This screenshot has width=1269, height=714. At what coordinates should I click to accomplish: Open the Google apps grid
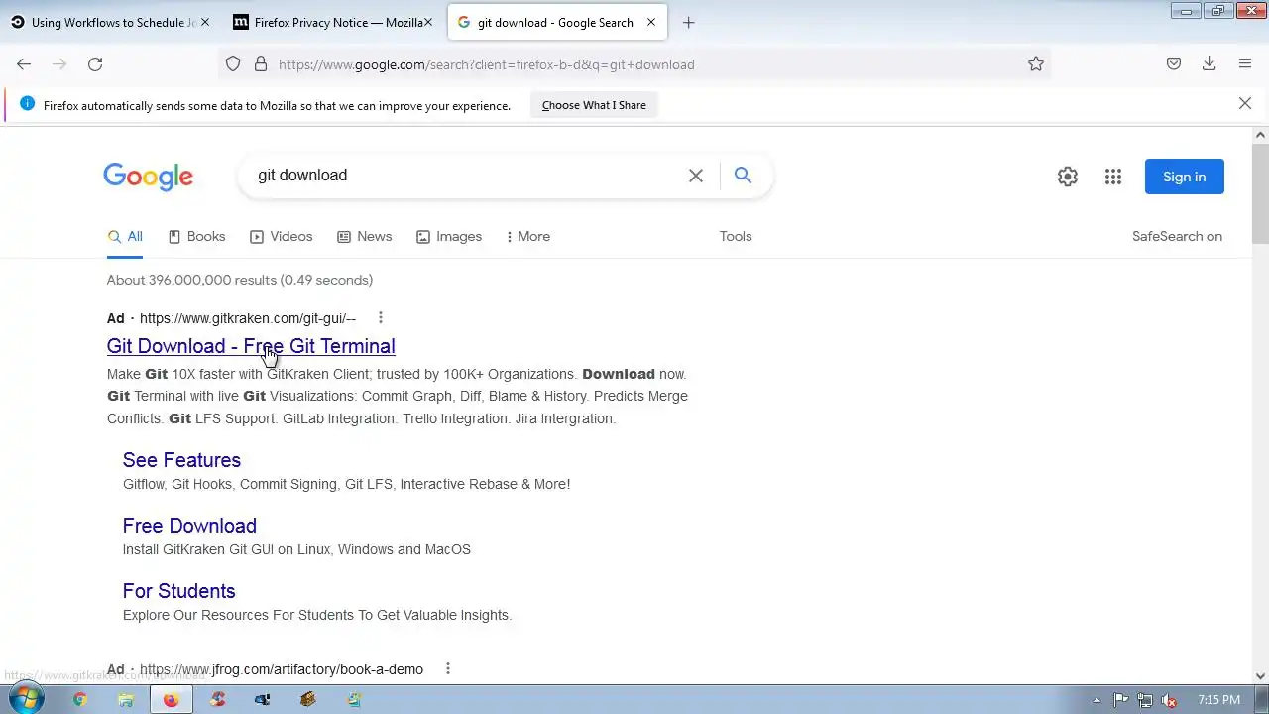point(1113,177)
